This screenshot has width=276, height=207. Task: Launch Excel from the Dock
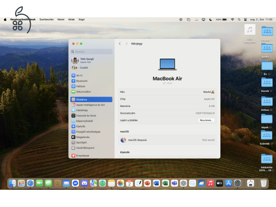tap(165, 183)
